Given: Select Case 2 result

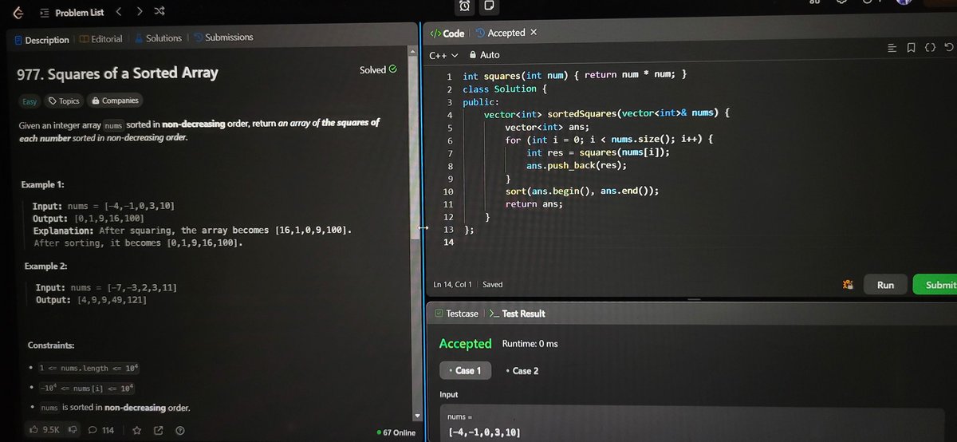Looking at the screenshot, I should pyautogui.click(x=522, y=371).
